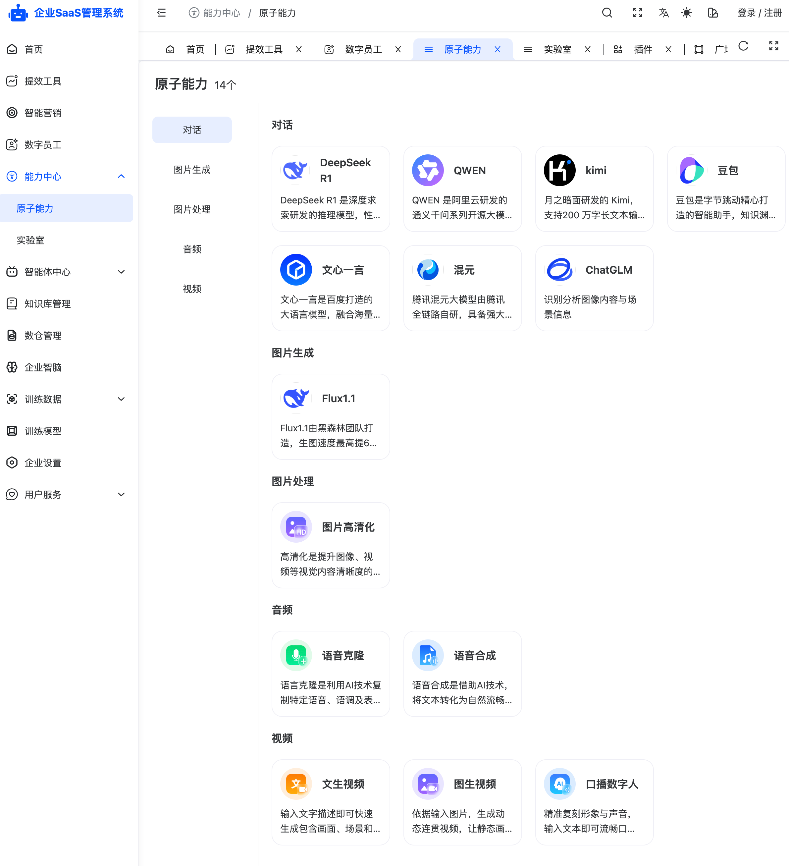The image size is (789, 866).
Task: Open the DeepSeek R1 capability card
Action: [x=331, y=189]
